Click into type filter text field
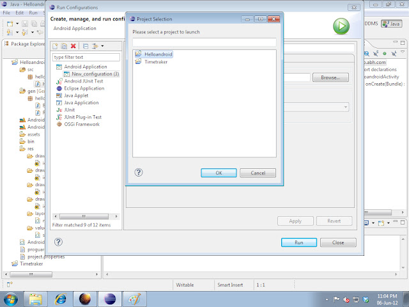This screenshot has height=307, width=409. tap(86, 57)
